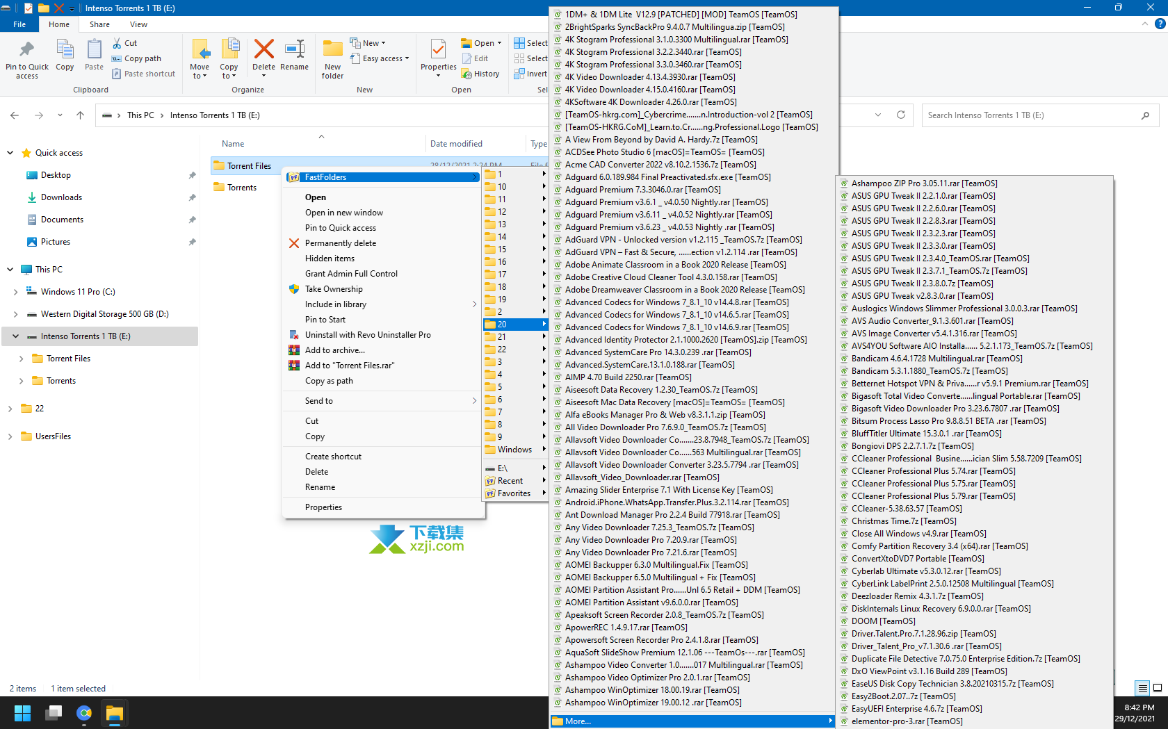The image size is (1168, 729).
Task: Click the Task View taskbar icon
Action: (54, 713)
